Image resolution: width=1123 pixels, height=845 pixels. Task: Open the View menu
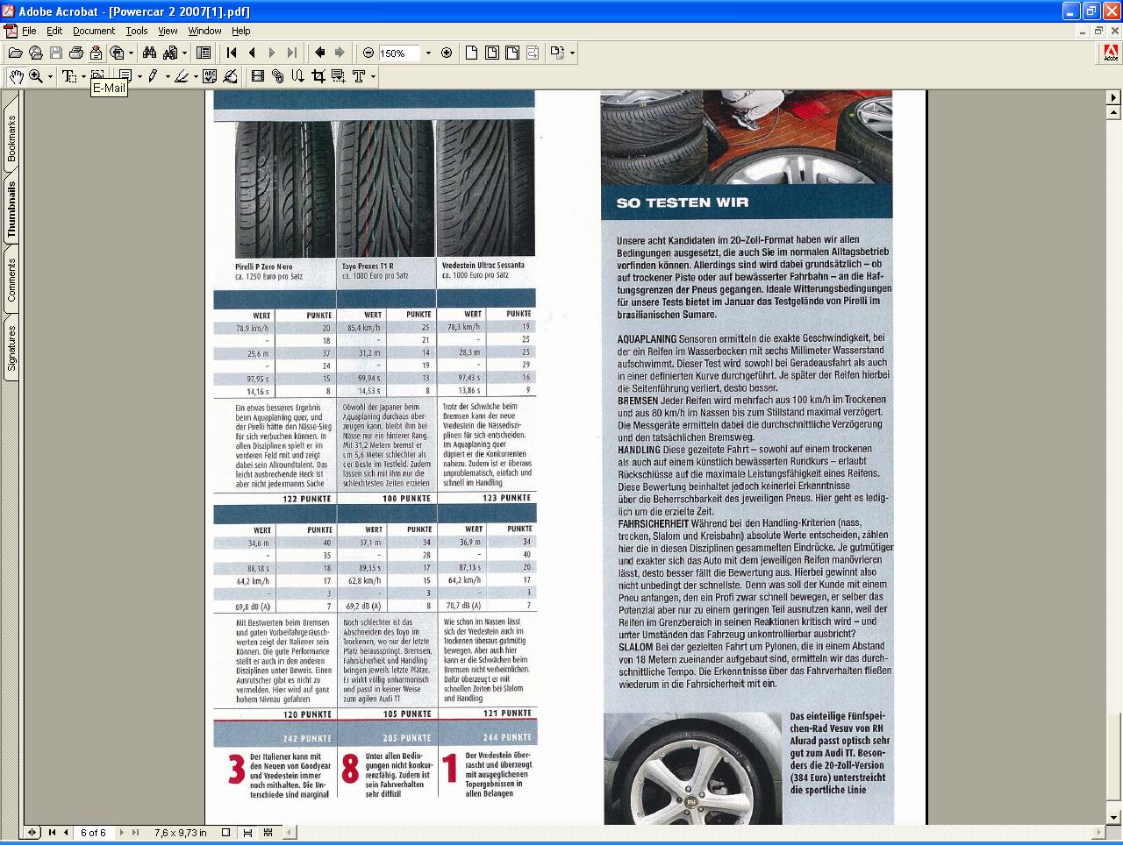point(168,31)
